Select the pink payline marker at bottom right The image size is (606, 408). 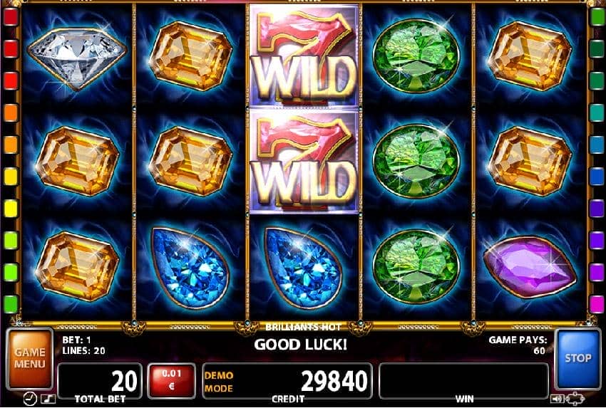(x=597, y=304)
